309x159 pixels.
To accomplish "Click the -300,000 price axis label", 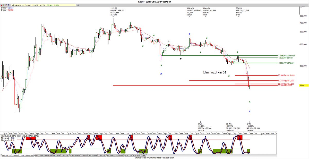I will tap(303, 32).
